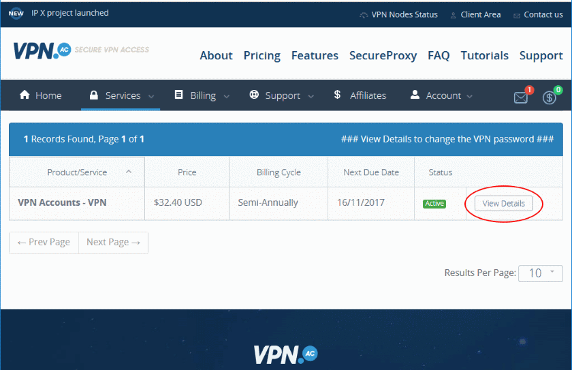Click the green Active status badge

pyautogui.click(x=434, y=204)
